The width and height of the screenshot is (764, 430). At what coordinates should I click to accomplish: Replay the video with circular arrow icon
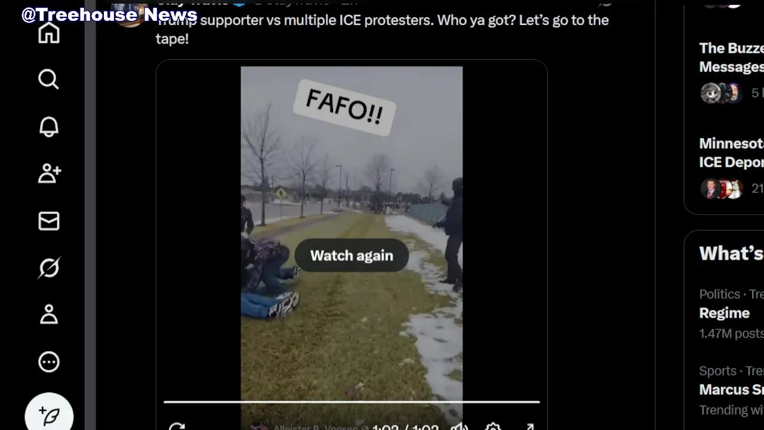(177, 426)
